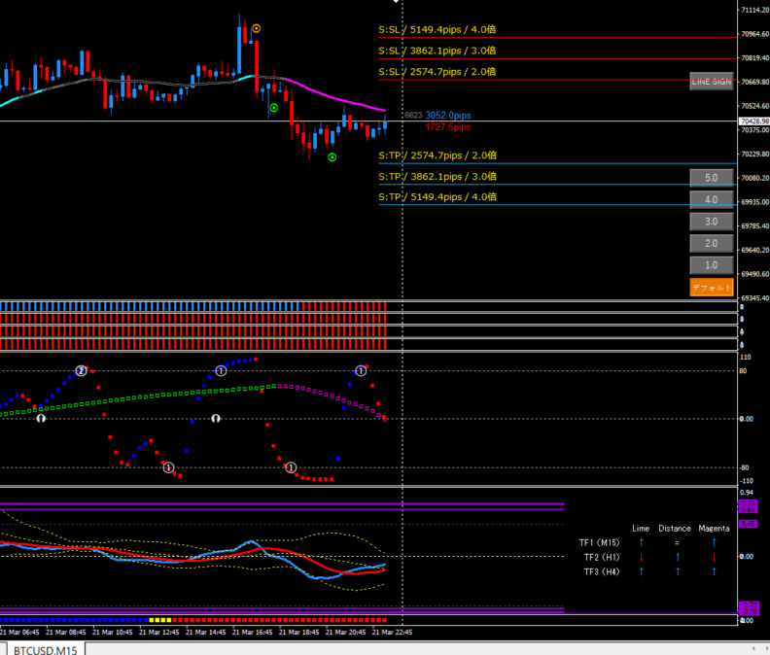Screen dimensions: 770x655
Task: Click TF1 (M15) Distance equals sign
Action: pos(677,542)
